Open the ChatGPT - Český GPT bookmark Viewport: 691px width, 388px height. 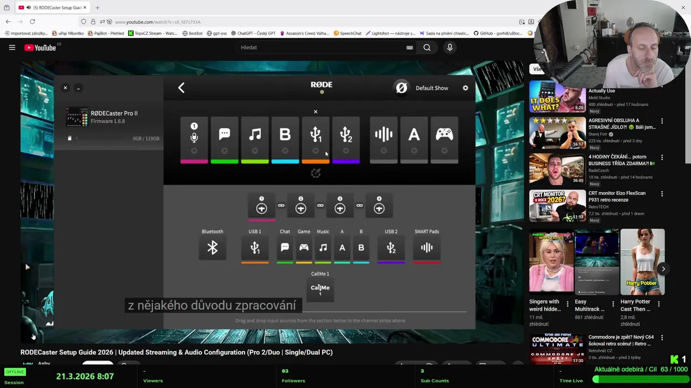253,33
